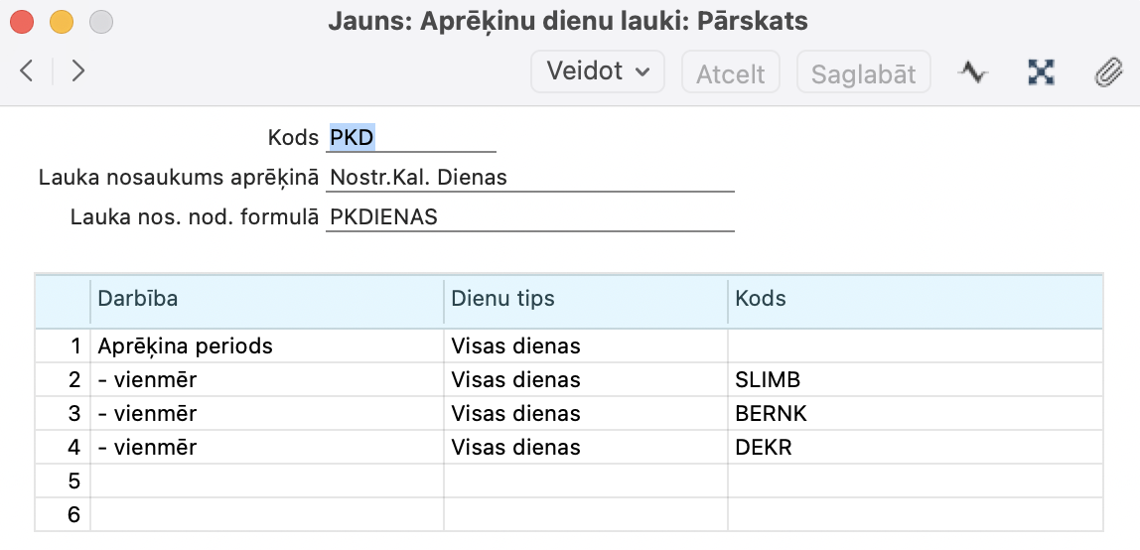The image size is (1140, 550).
Task: Click the Darbība column header
Action: (266, 299)
